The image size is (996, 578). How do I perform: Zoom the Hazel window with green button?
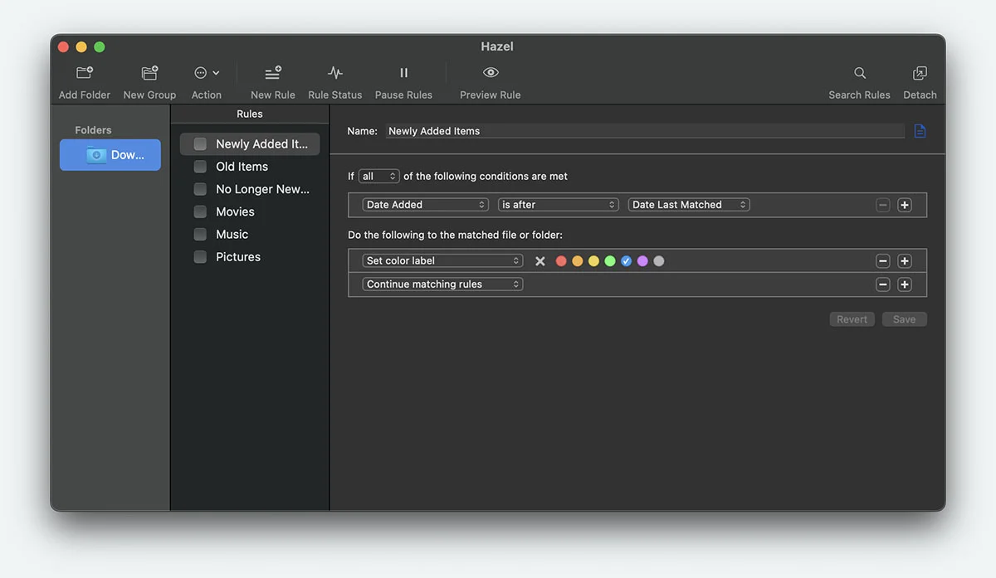[100, 47]
